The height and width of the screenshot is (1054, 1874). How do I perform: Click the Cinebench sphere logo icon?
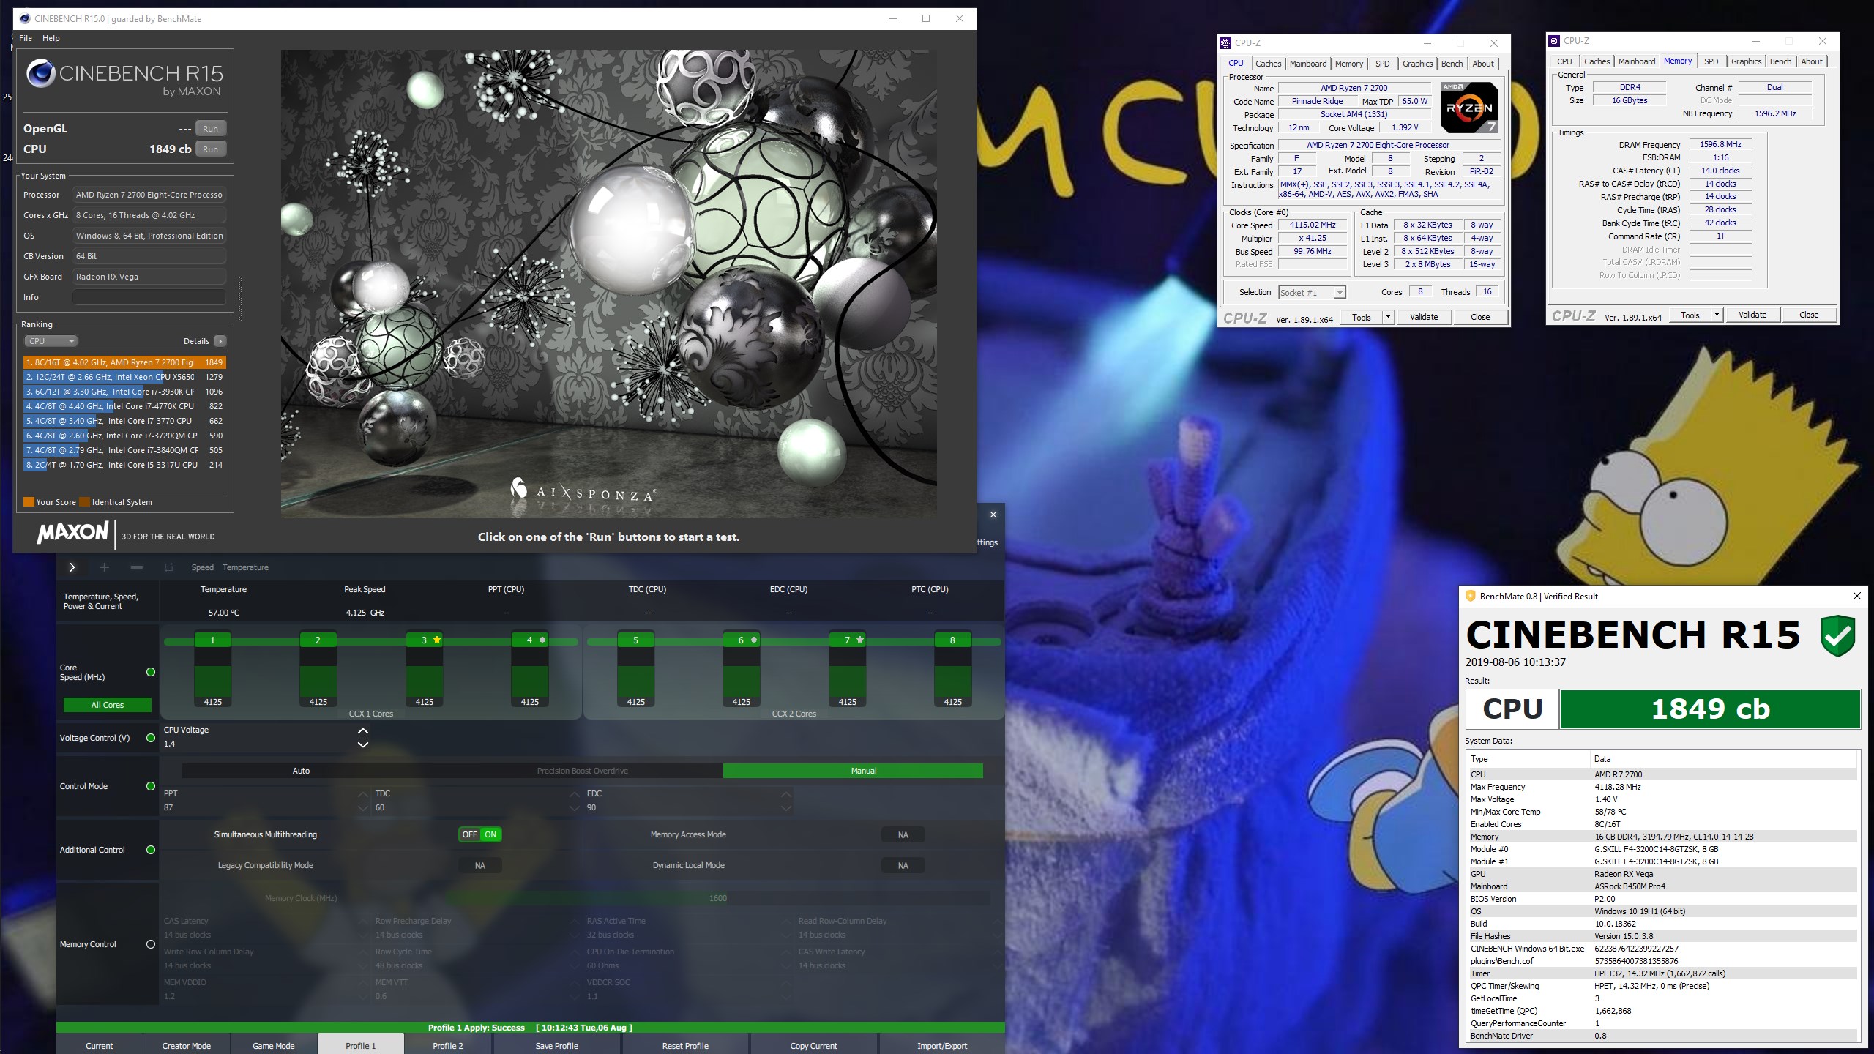point(40,74)
